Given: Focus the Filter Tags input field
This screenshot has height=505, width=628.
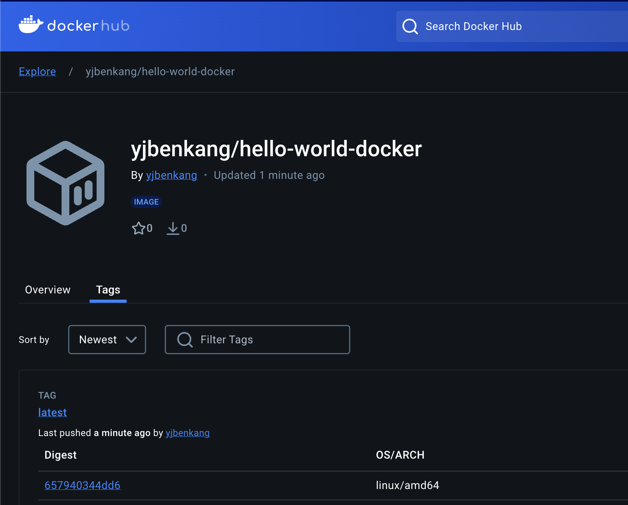Looking at the screenshot, I should click(258, 340).
